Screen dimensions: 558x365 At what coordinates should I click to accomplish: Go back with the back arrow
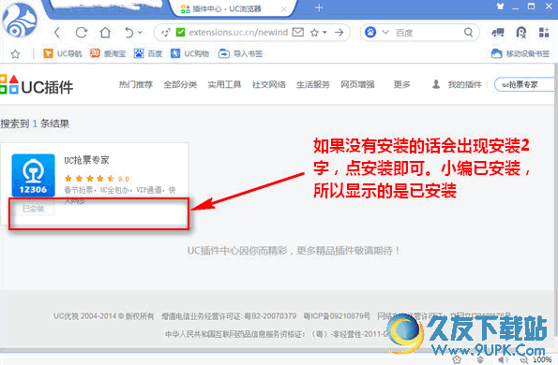(x=57, y=33)
